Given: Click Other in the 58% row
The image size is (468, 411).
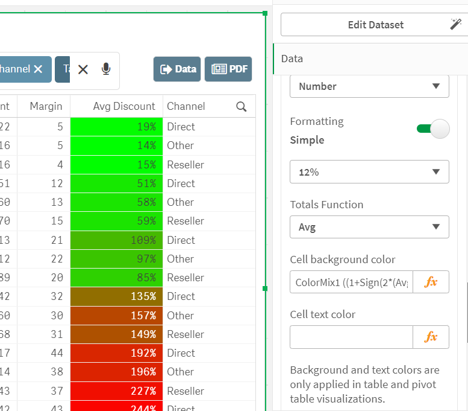Looking at the screenshot, I should [180, 202].
